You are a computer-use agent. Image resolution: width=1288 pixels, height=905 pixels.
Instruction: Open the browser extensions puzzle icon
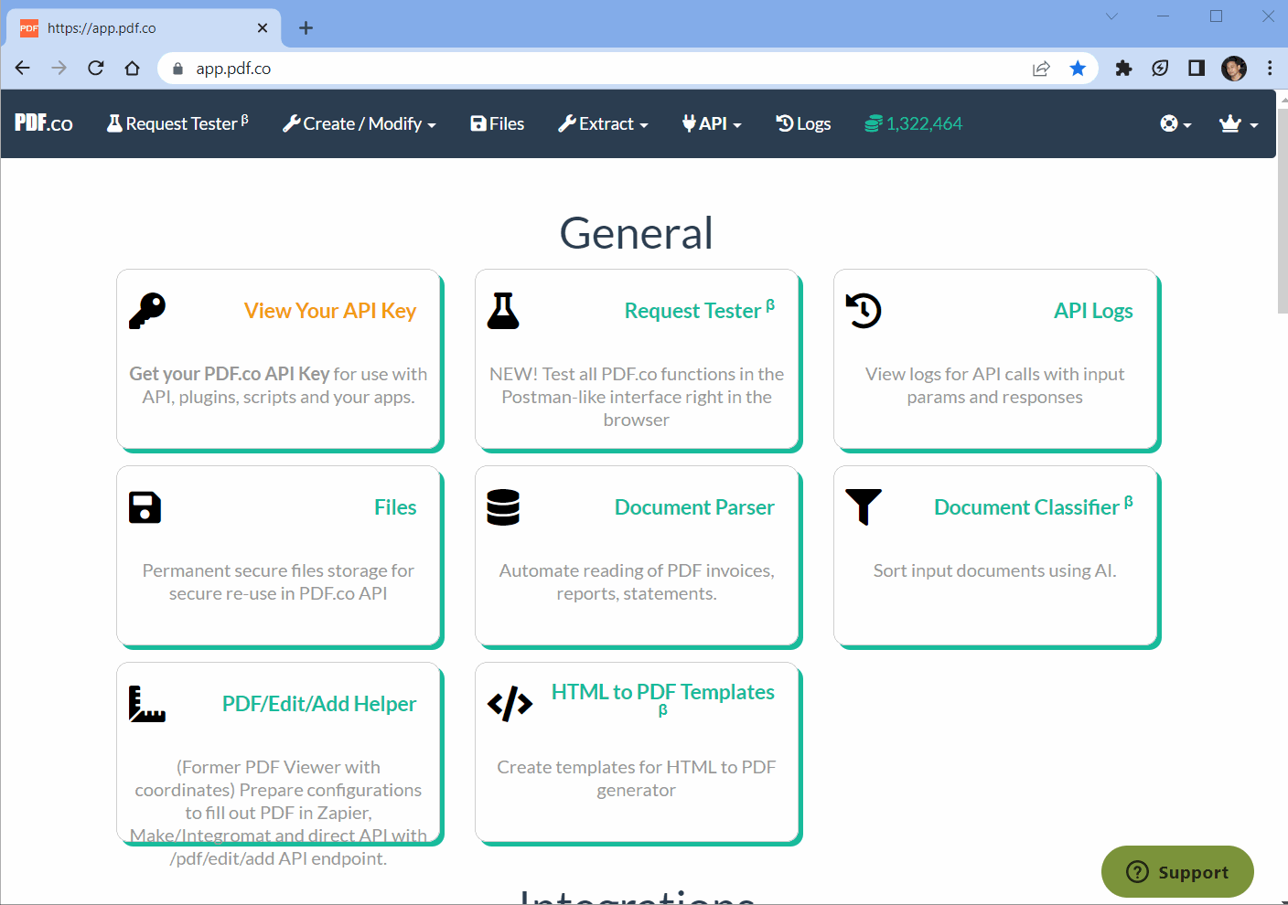pos(1123,69)
